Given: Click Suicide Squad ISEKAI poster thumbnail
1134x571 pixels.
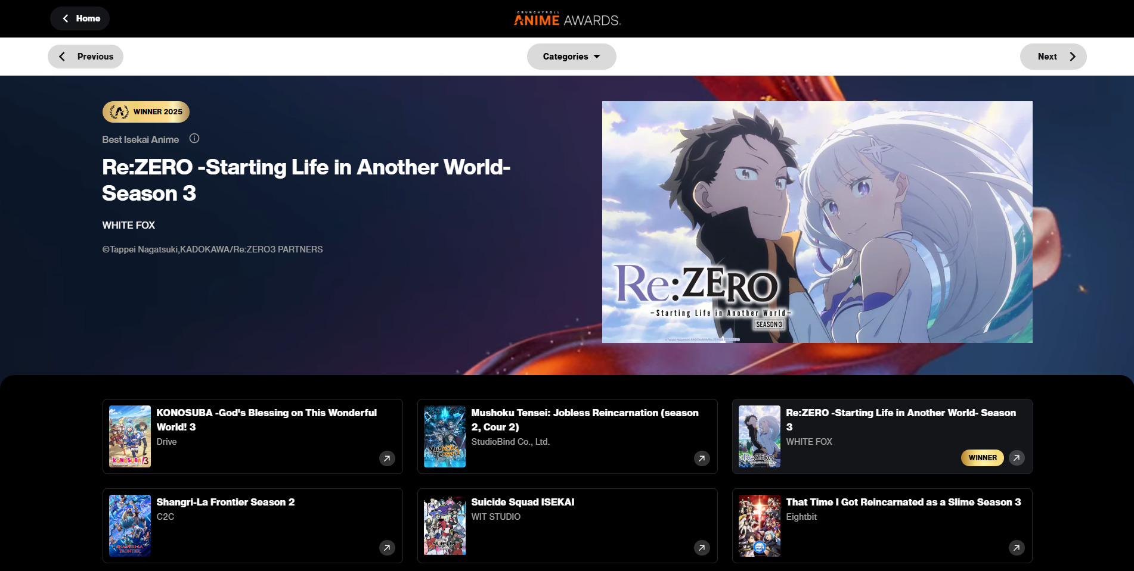Looking at the screenshot, I should click(445, 526).
